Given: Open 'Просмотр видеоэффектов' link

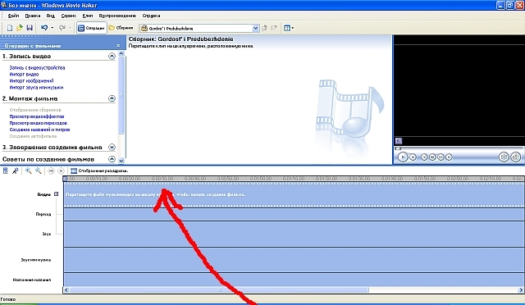Looking at the screenshot, I should coord(37,116).
